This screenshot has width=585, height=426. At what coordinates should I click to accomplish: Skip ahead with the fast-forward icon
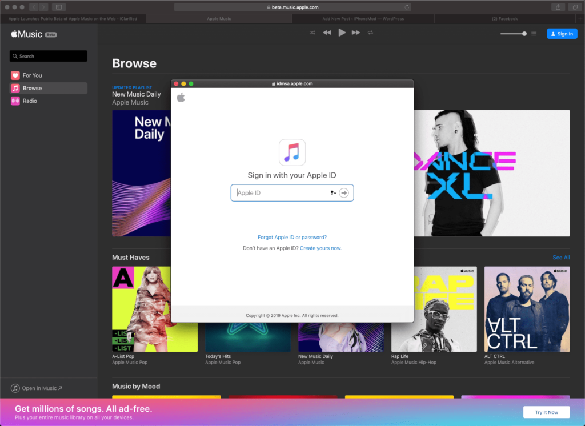point(356,33)
